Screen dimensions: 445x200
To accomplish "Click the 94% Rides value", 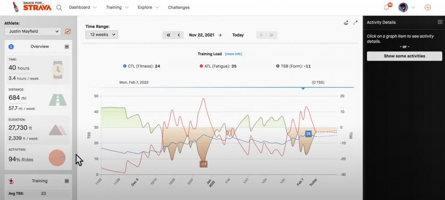I will [x=21, y=159].
